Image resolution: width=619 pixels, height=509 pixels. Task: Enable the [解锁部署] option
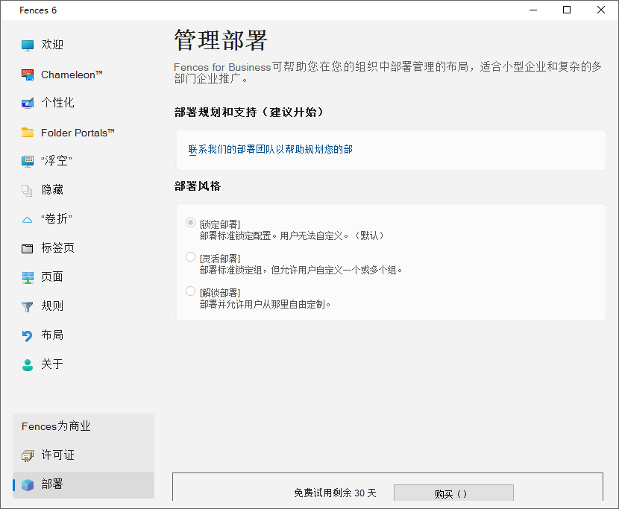191,291
